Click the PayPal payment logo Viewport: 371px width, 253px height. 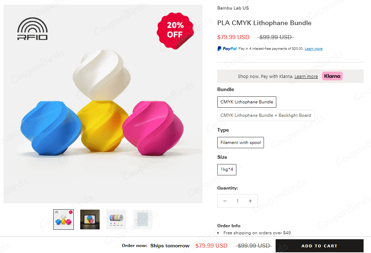[x=226, y=48]
